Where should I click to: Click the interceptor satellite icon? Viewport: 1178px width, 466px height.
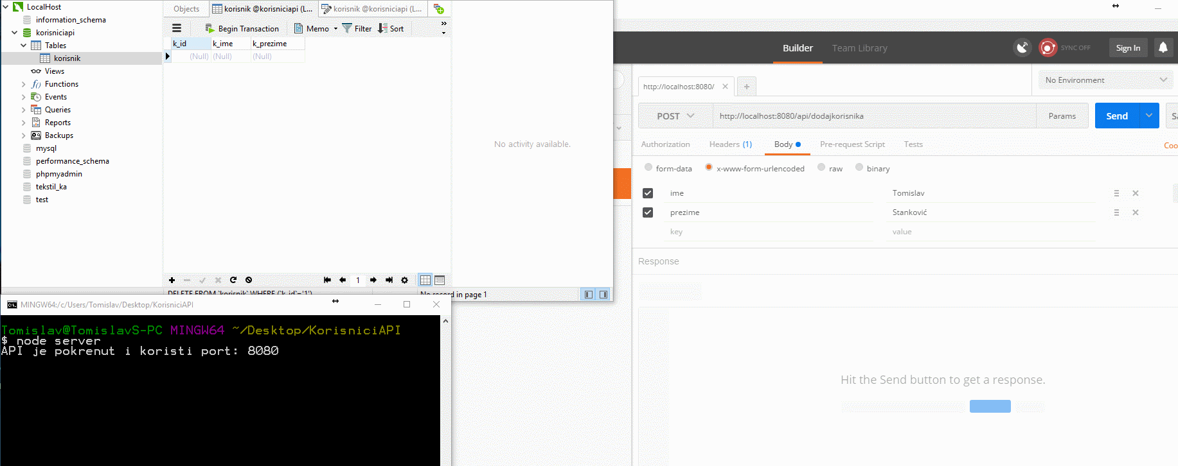pyautogui.click(x=1022, y=47)
